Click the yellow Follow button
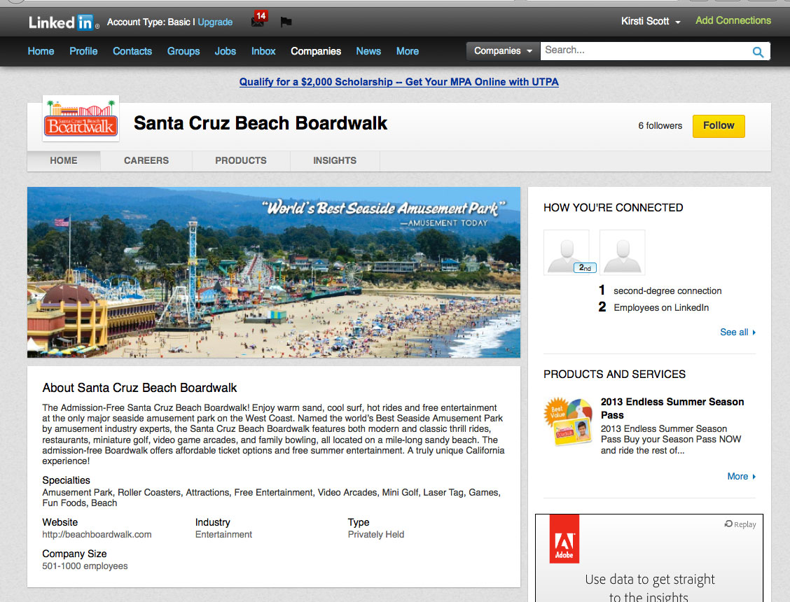 (x=719, y=126)
